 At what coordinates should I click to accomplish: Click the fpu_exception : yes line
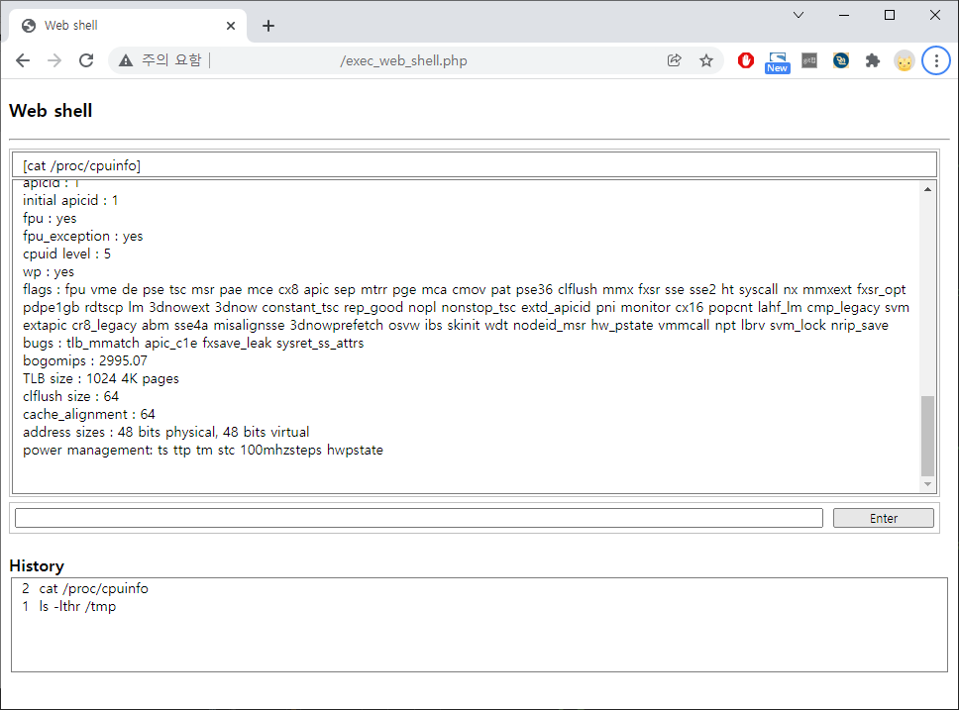tap(82, 236)
